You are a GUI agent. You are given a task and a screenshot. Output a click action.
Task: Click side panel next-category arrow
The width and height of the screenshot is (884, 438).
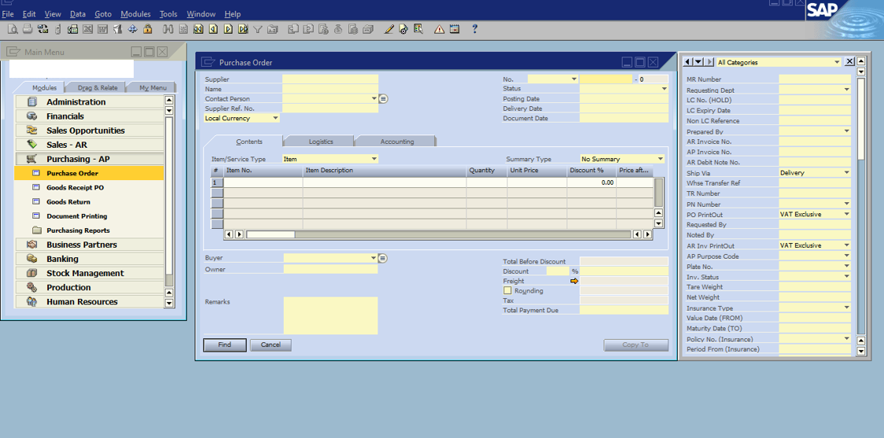(709, 62)
